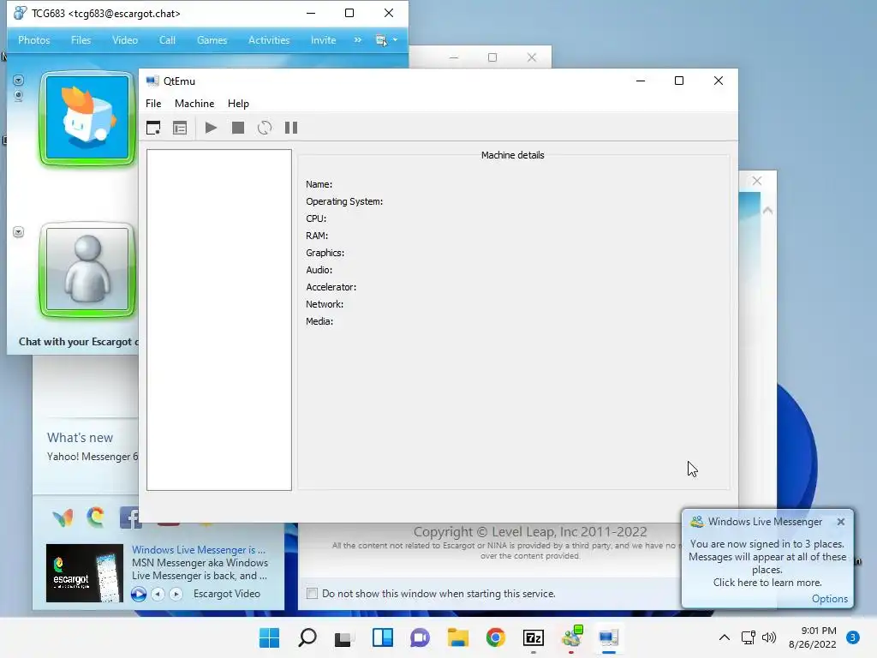Click QtEmu taskbar icon
Image resolution: width=877 pixels, height=658 pixels.
point(609,637)
